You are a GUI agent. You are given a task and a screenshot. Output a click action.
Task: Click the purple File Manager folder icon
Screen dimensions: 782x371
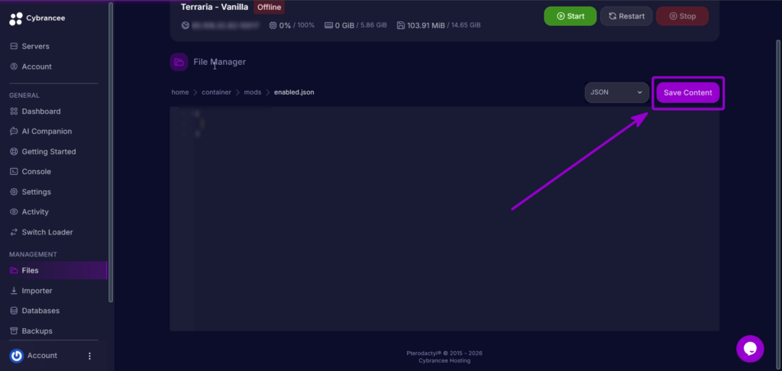click(179, 63)
